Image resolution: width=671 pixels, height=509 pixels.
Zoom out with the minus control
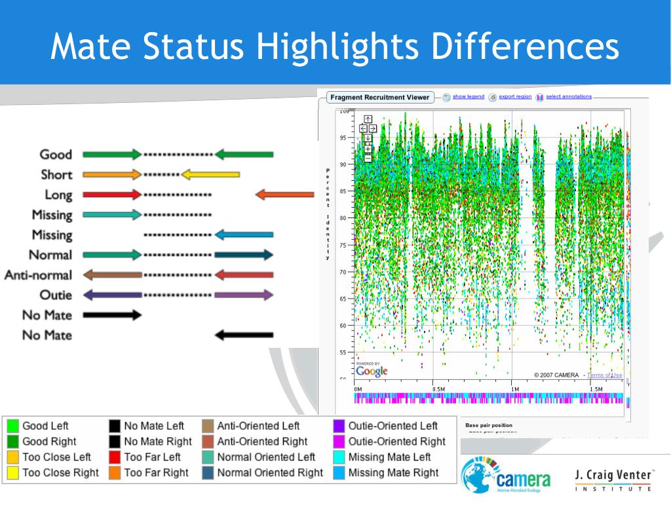pyautogui.click(x=368, y=158)
